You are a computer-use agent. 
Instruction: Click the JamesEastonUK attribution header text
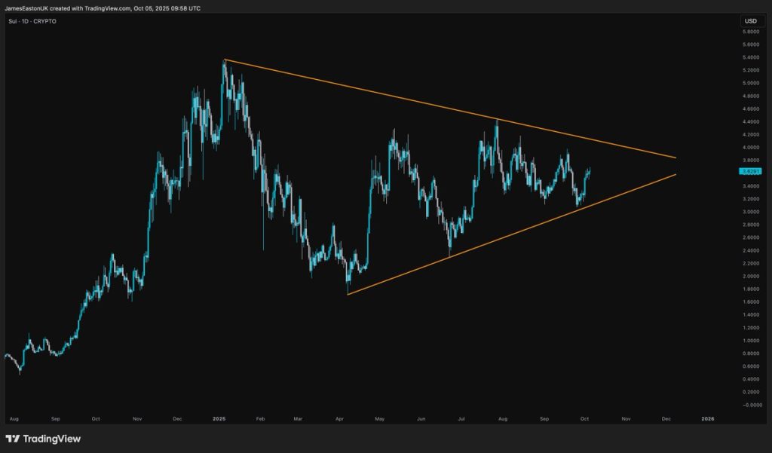tap(103, 8)
